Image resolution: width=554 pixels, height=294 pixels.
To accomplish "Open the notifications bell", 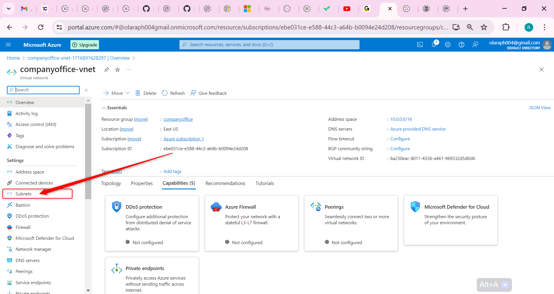I will click(x=434, y=44).
